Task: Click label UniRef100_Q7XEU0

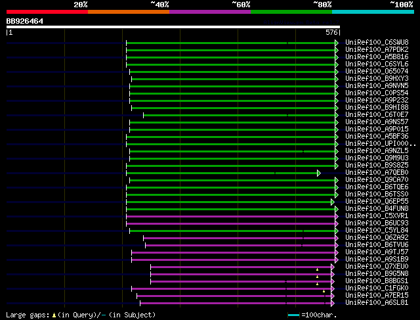Action: (x=377, y=267)
